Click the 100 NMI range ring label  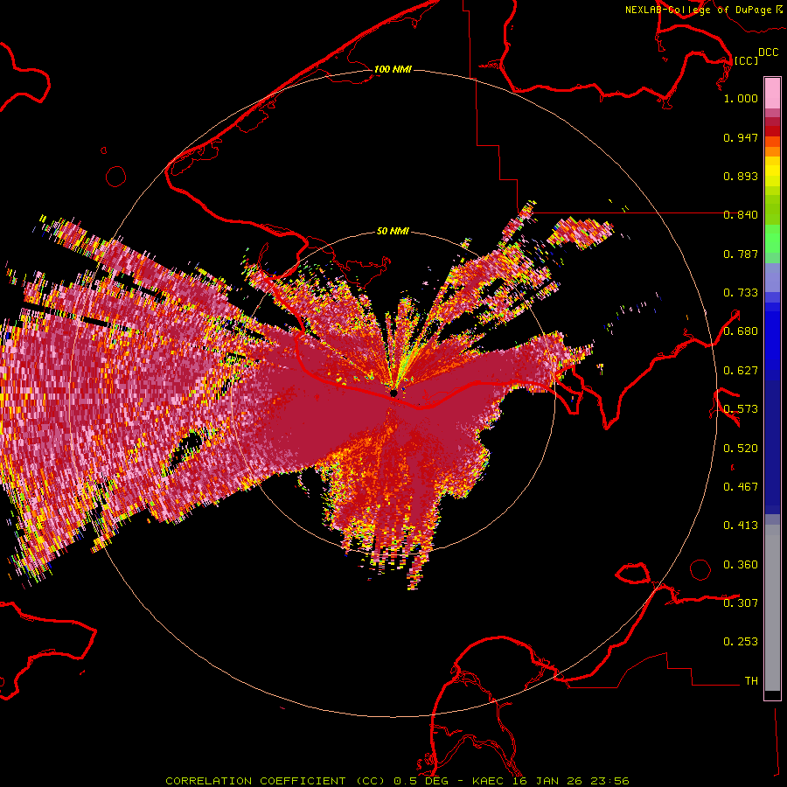[x=393, y=69]
